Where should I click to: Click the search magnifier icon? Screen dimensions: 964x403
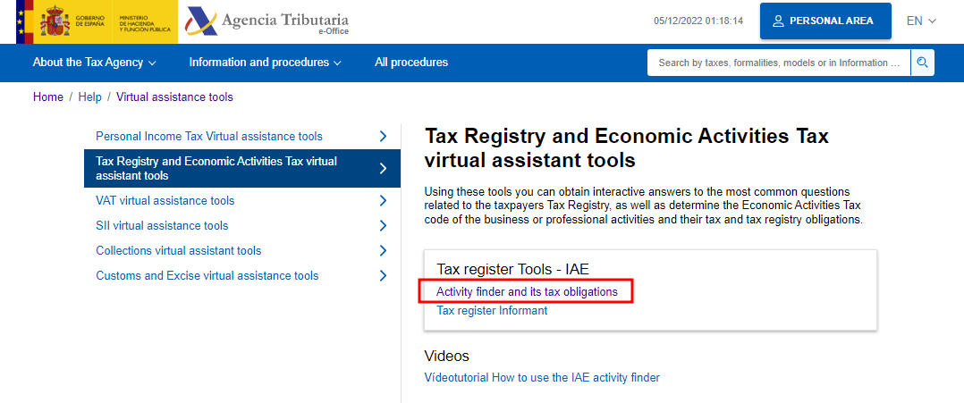(923, 63)
